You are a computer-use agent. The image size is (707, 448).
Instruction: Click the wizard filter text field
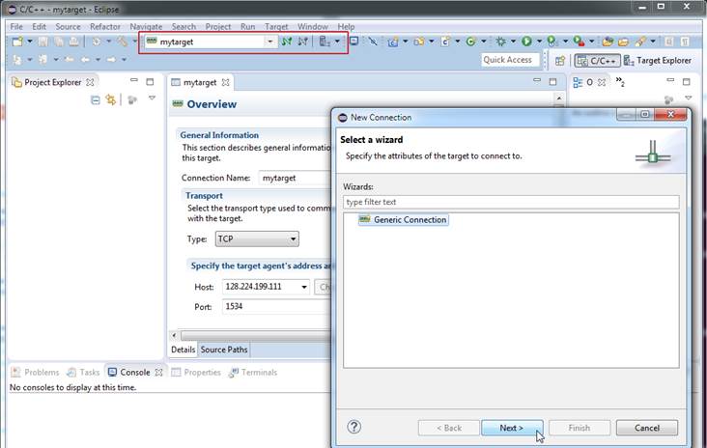coord(510,202)
